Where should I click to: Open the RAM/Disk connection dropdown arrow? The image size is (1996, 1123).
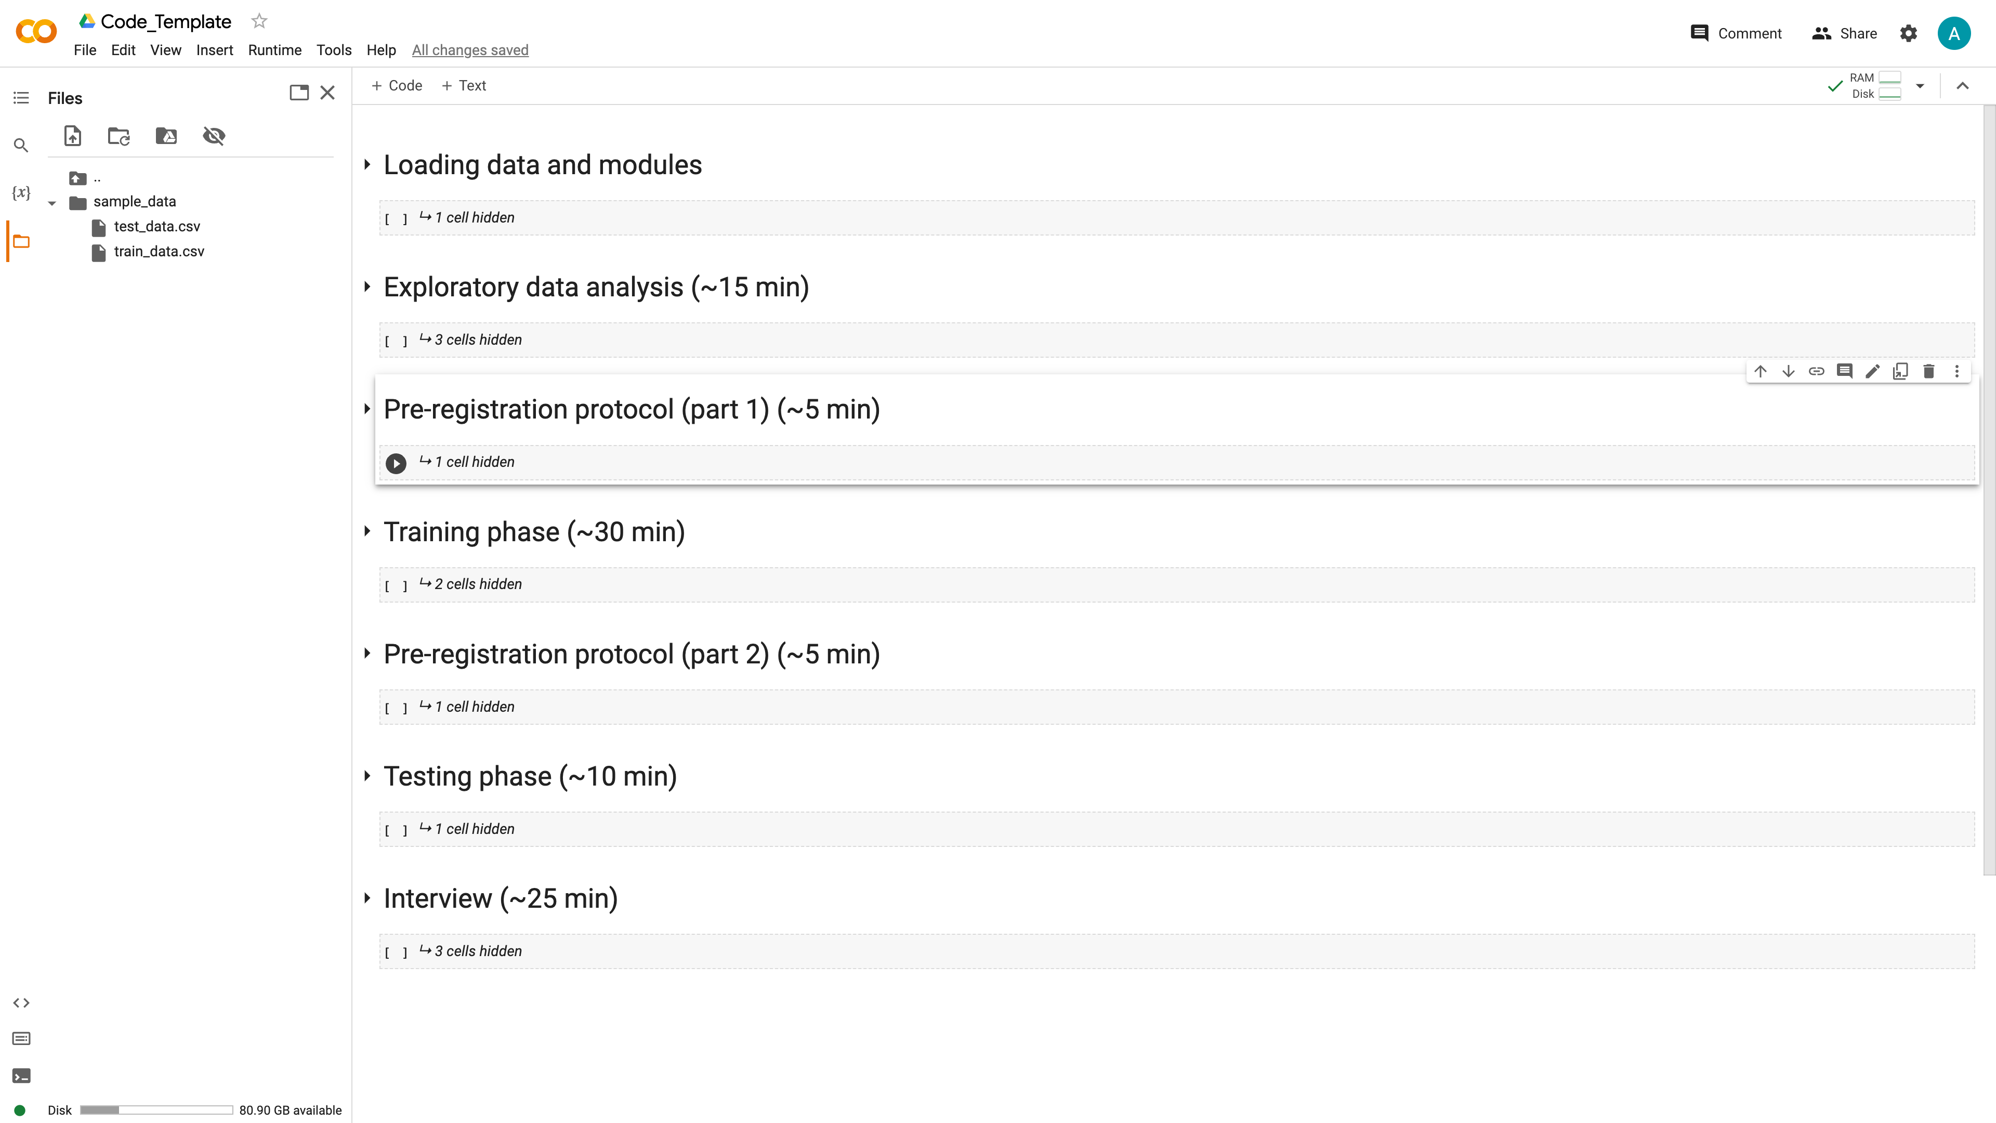[x=1920, y=86]
